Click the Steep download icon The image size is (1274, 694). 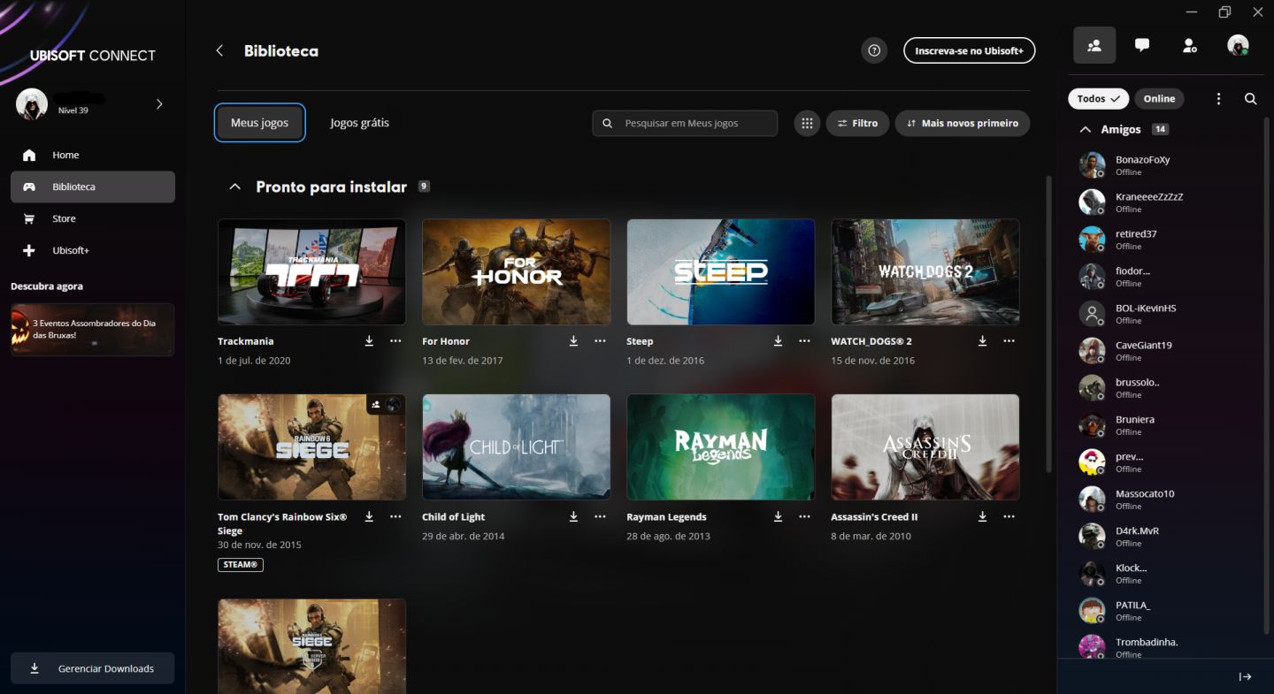click(778, 341)
